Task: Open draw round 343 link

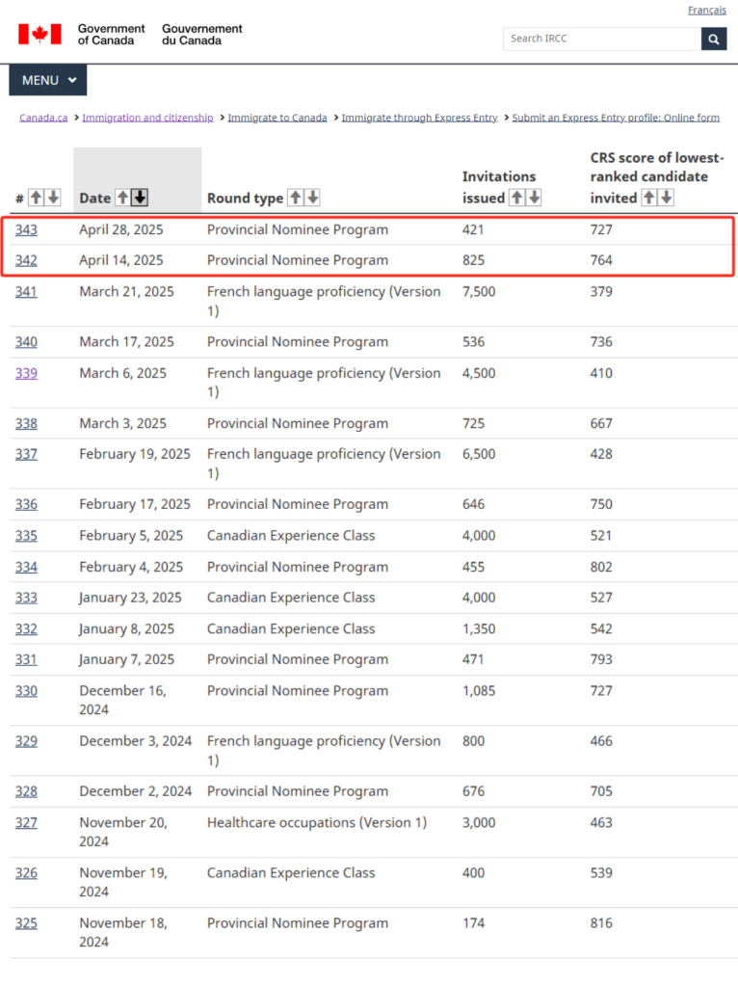Action: coord(26,229)
